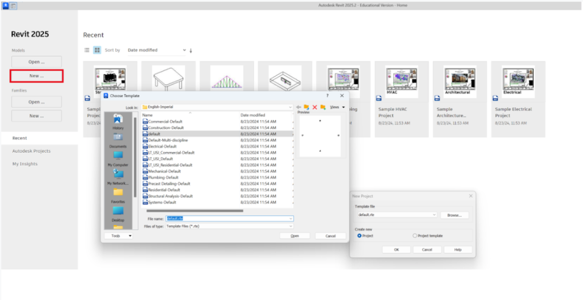Open the Sample HVAC Project thumbnail
583x300 pixels.
401,82
